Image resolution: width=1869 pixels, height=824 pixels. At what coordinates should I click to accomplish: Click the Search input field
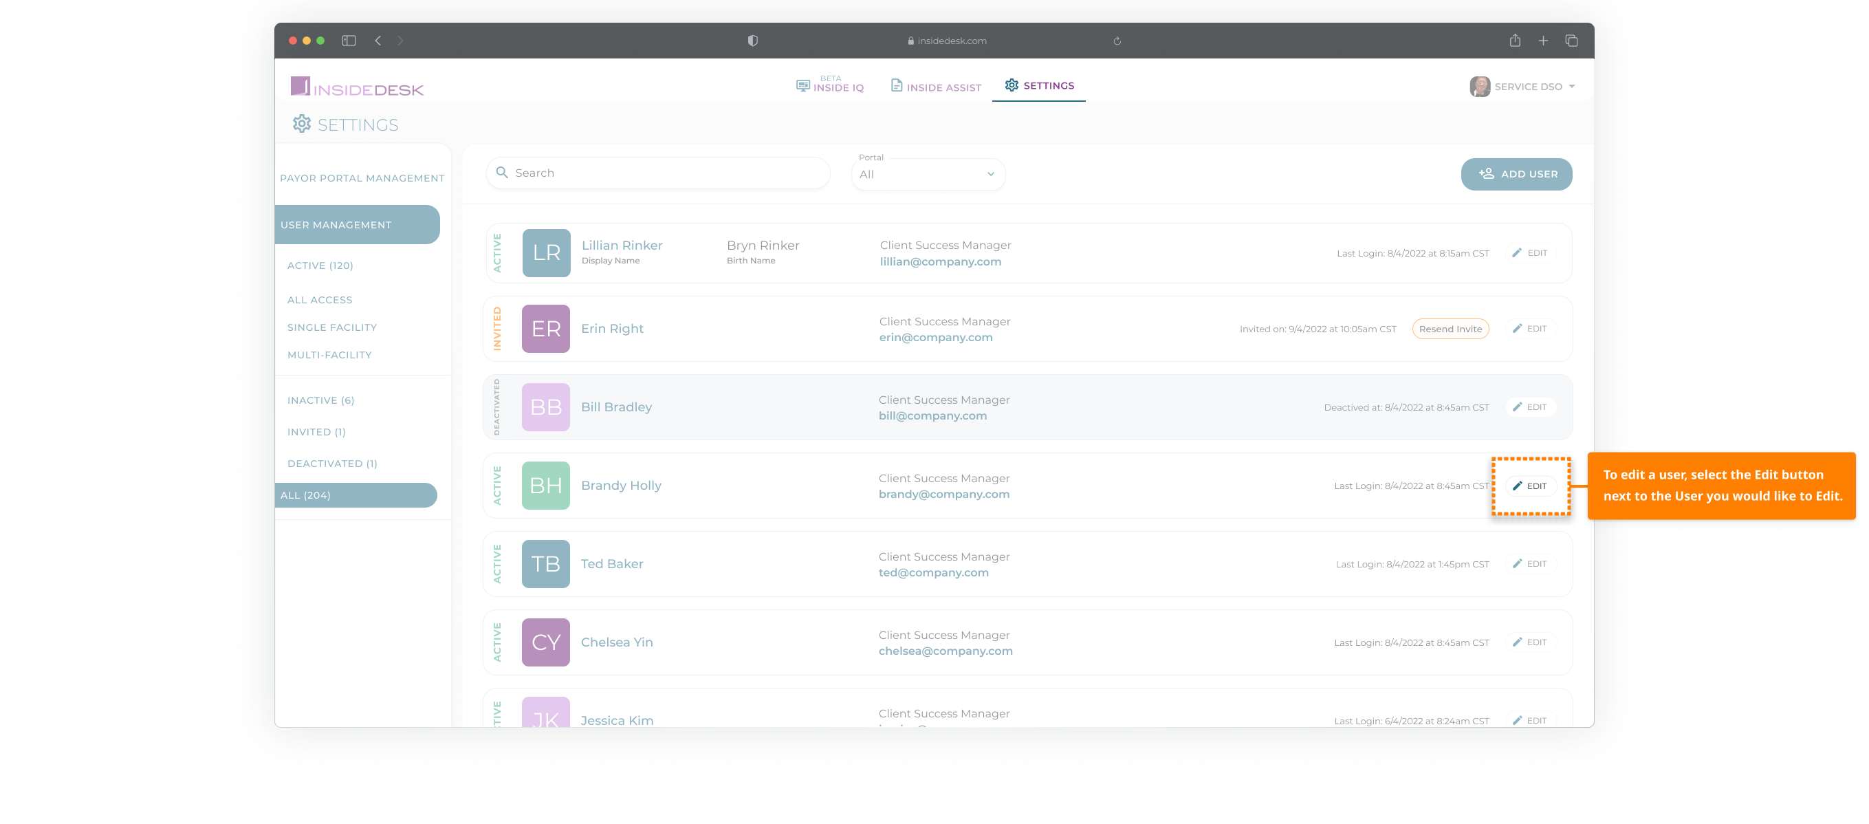(657, 173)
